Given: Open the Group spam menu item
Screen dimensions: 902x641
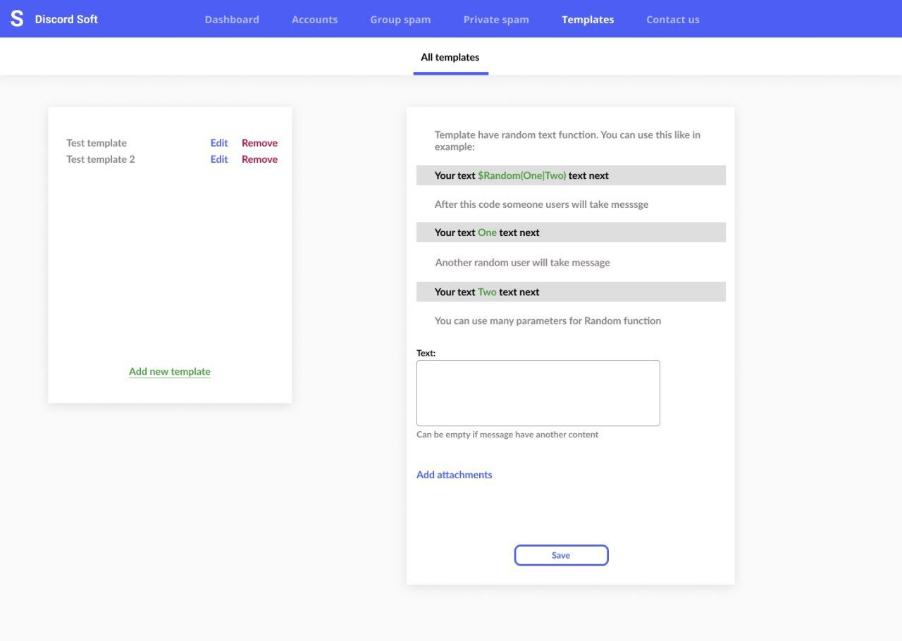Looking at the screenshot, I should point(400,20).
